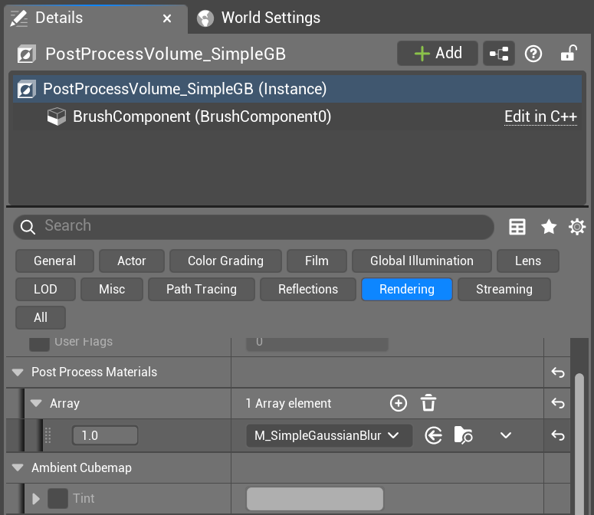This screenshot has height=515, width=594.
Task: Enable the Tint override checkbox
Action: tap(57, 498)
